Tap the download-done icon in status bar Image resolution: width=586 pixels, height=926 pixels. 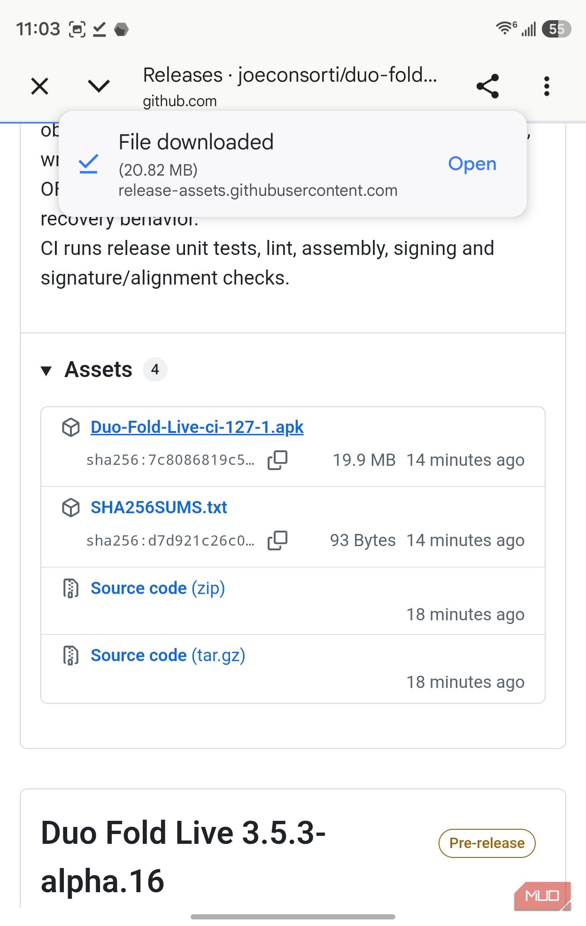tap(99, 30)
